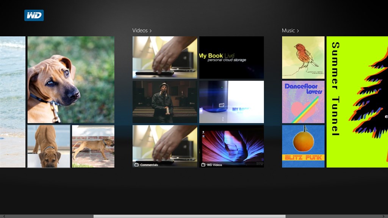388x218 pixels.
Task: Open the bird illustration album
Action: tap(303, 58)
